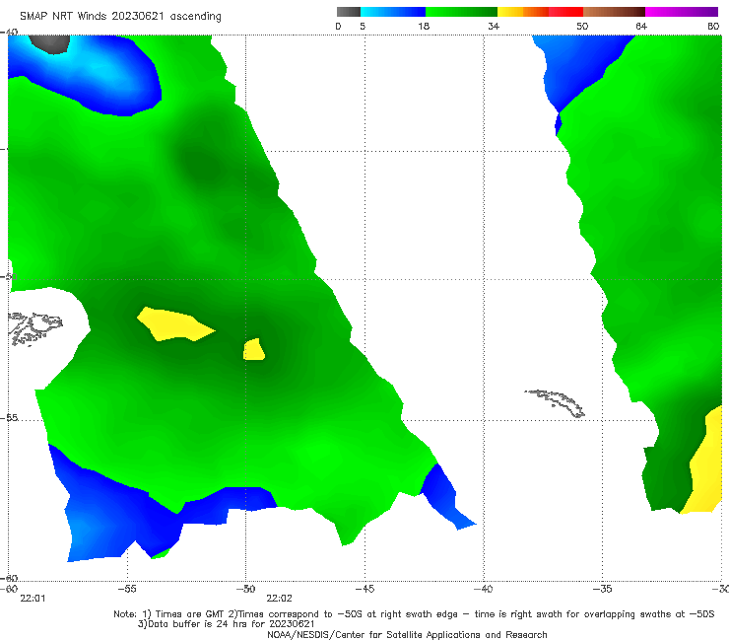
Task: Click the gray segment of the wind color bar
Action: click(349, 12)
